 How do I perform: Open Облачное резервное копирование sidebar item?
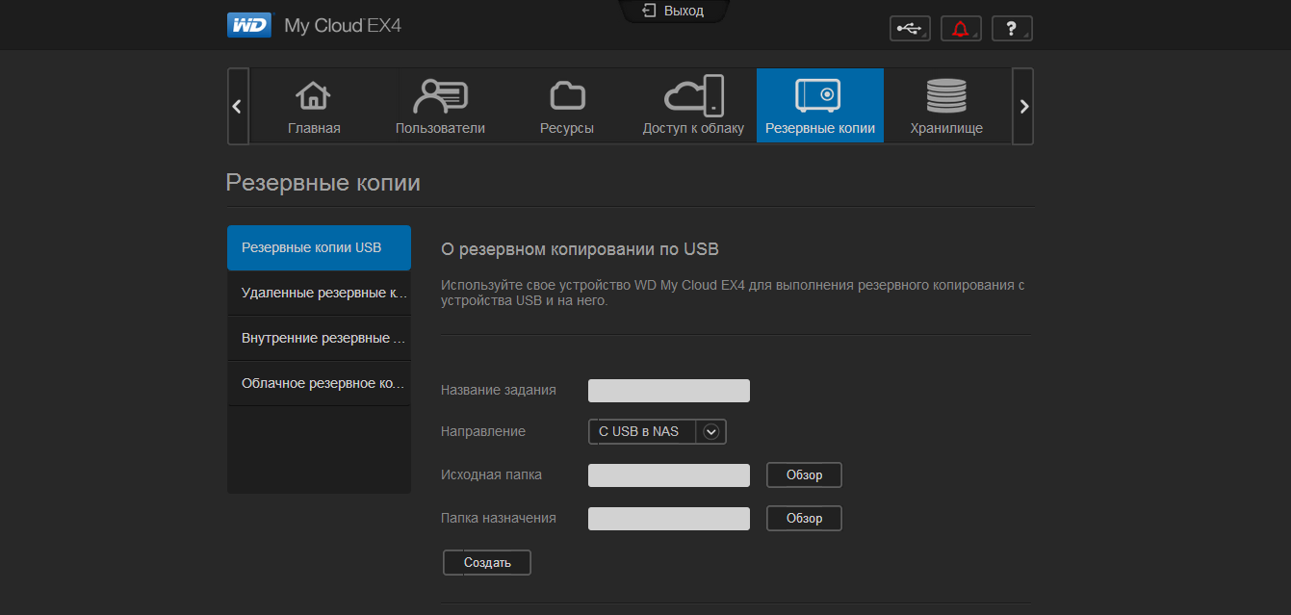coord(319,383)
